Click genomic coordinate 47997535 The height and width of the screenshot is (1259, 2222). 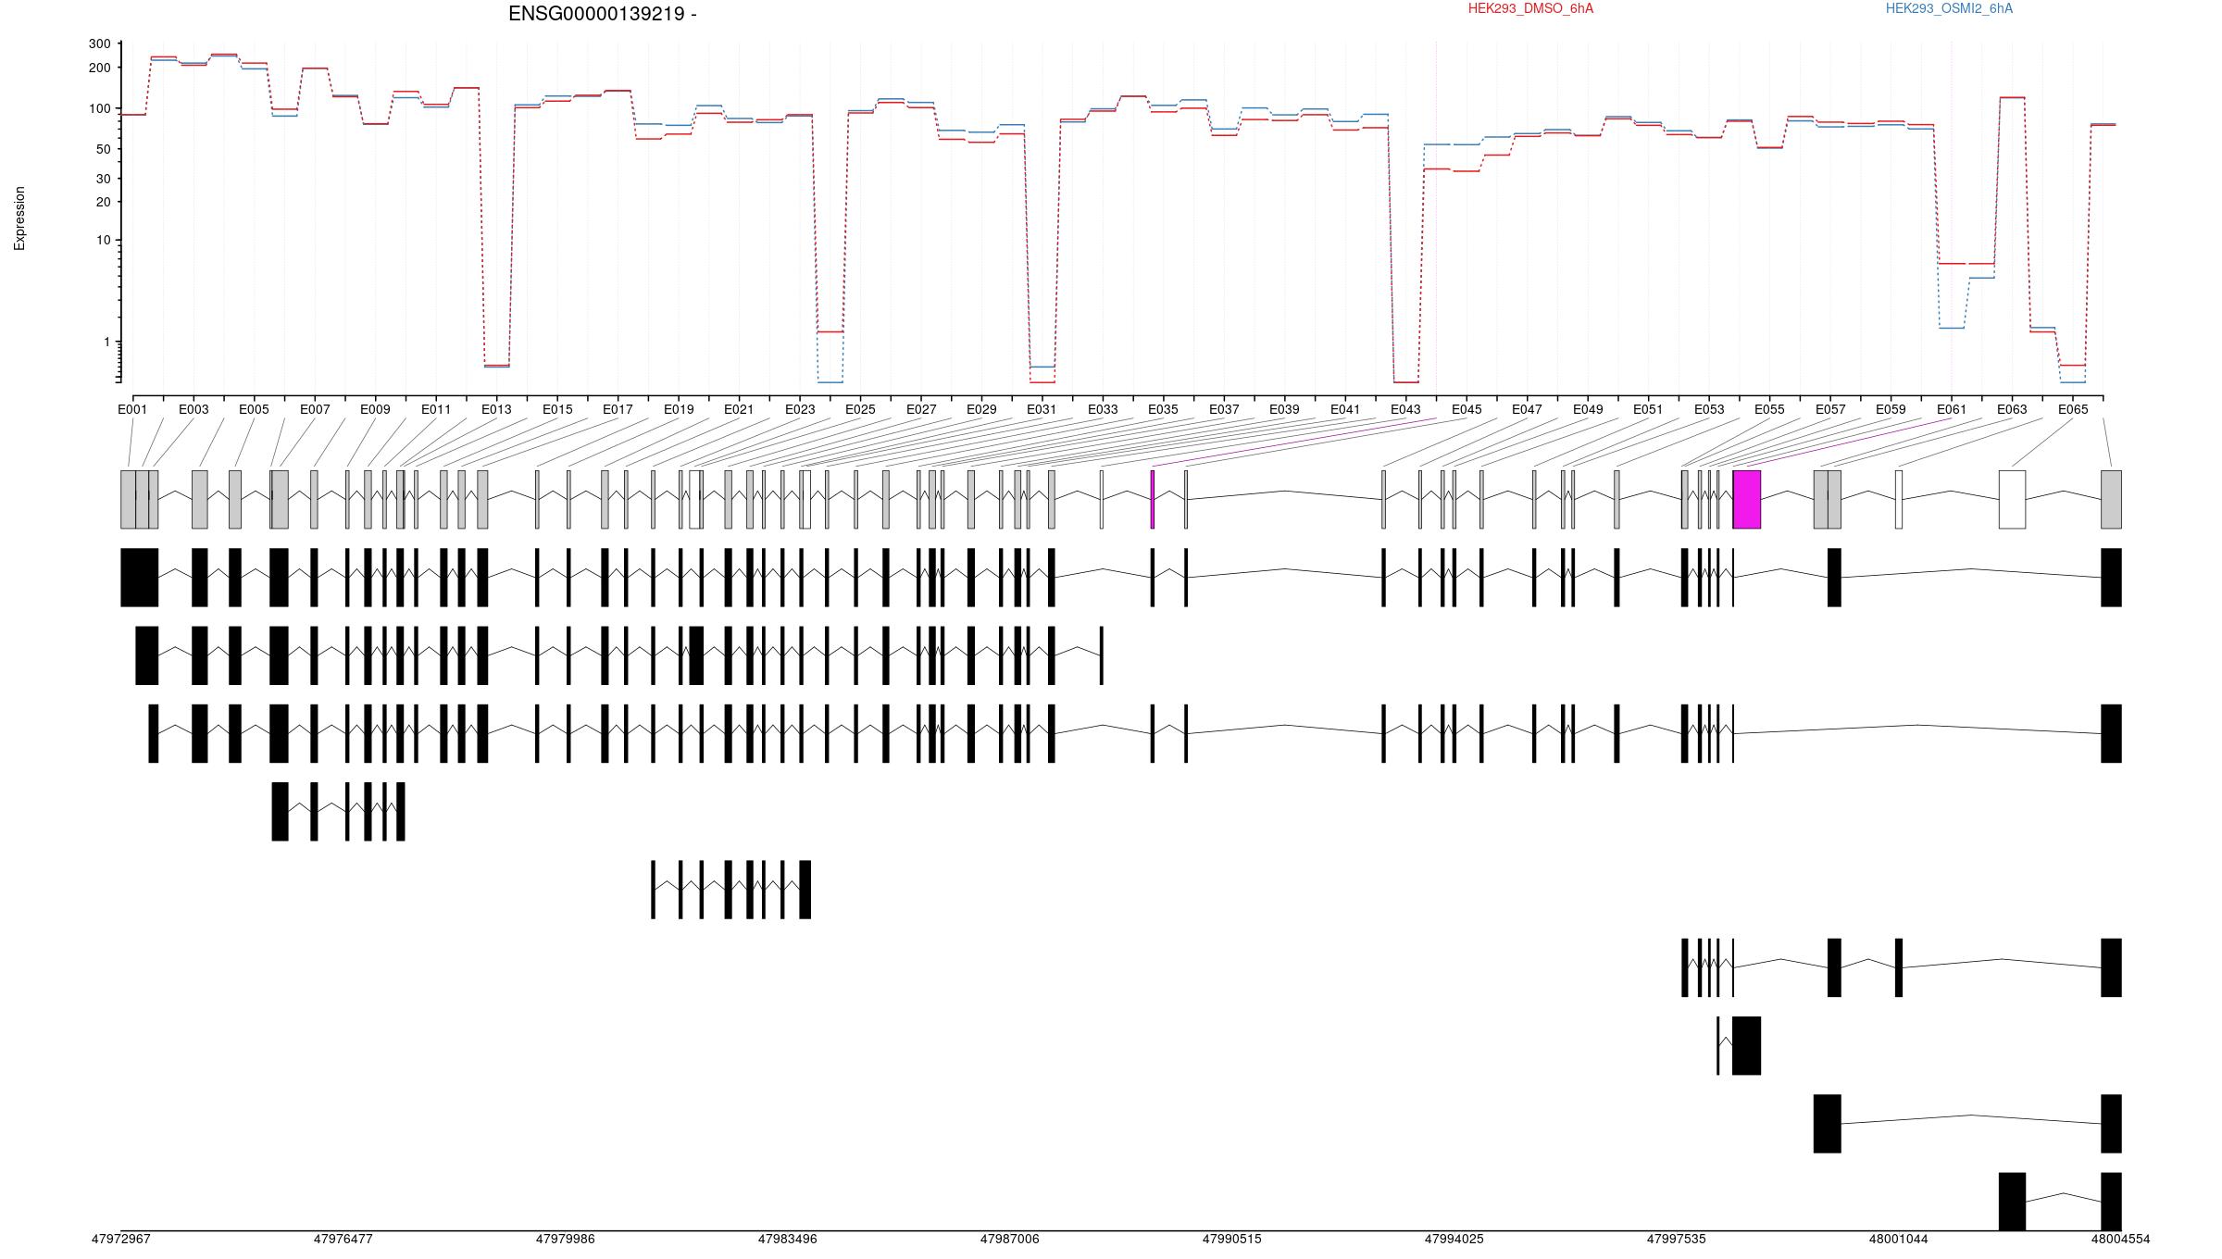tap(1676, 1239)
